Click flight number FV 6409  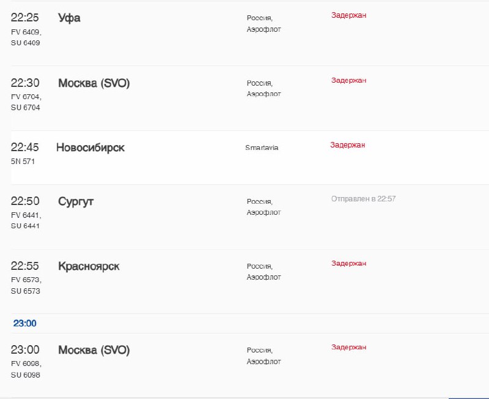point(26,32)
